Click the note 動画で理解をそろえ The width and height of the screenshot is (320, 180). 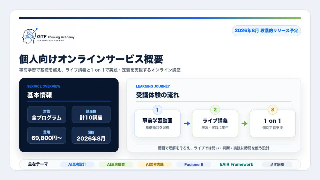pyautogui.click(x=214, y=148)
